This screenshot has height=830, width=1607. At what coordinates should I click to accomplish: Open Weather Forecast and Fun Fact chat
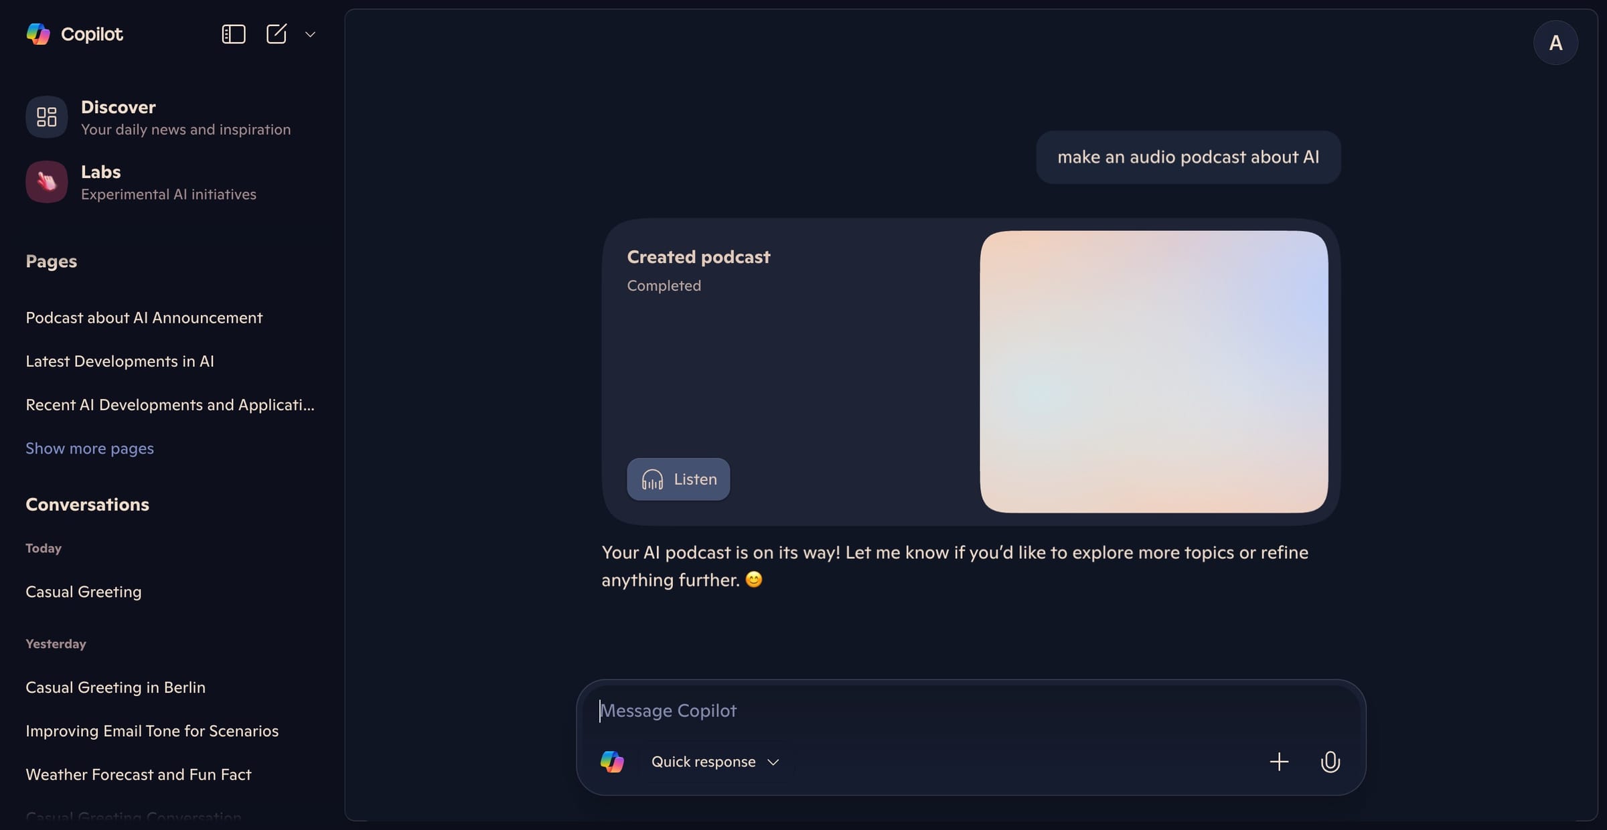pos(138,774)
